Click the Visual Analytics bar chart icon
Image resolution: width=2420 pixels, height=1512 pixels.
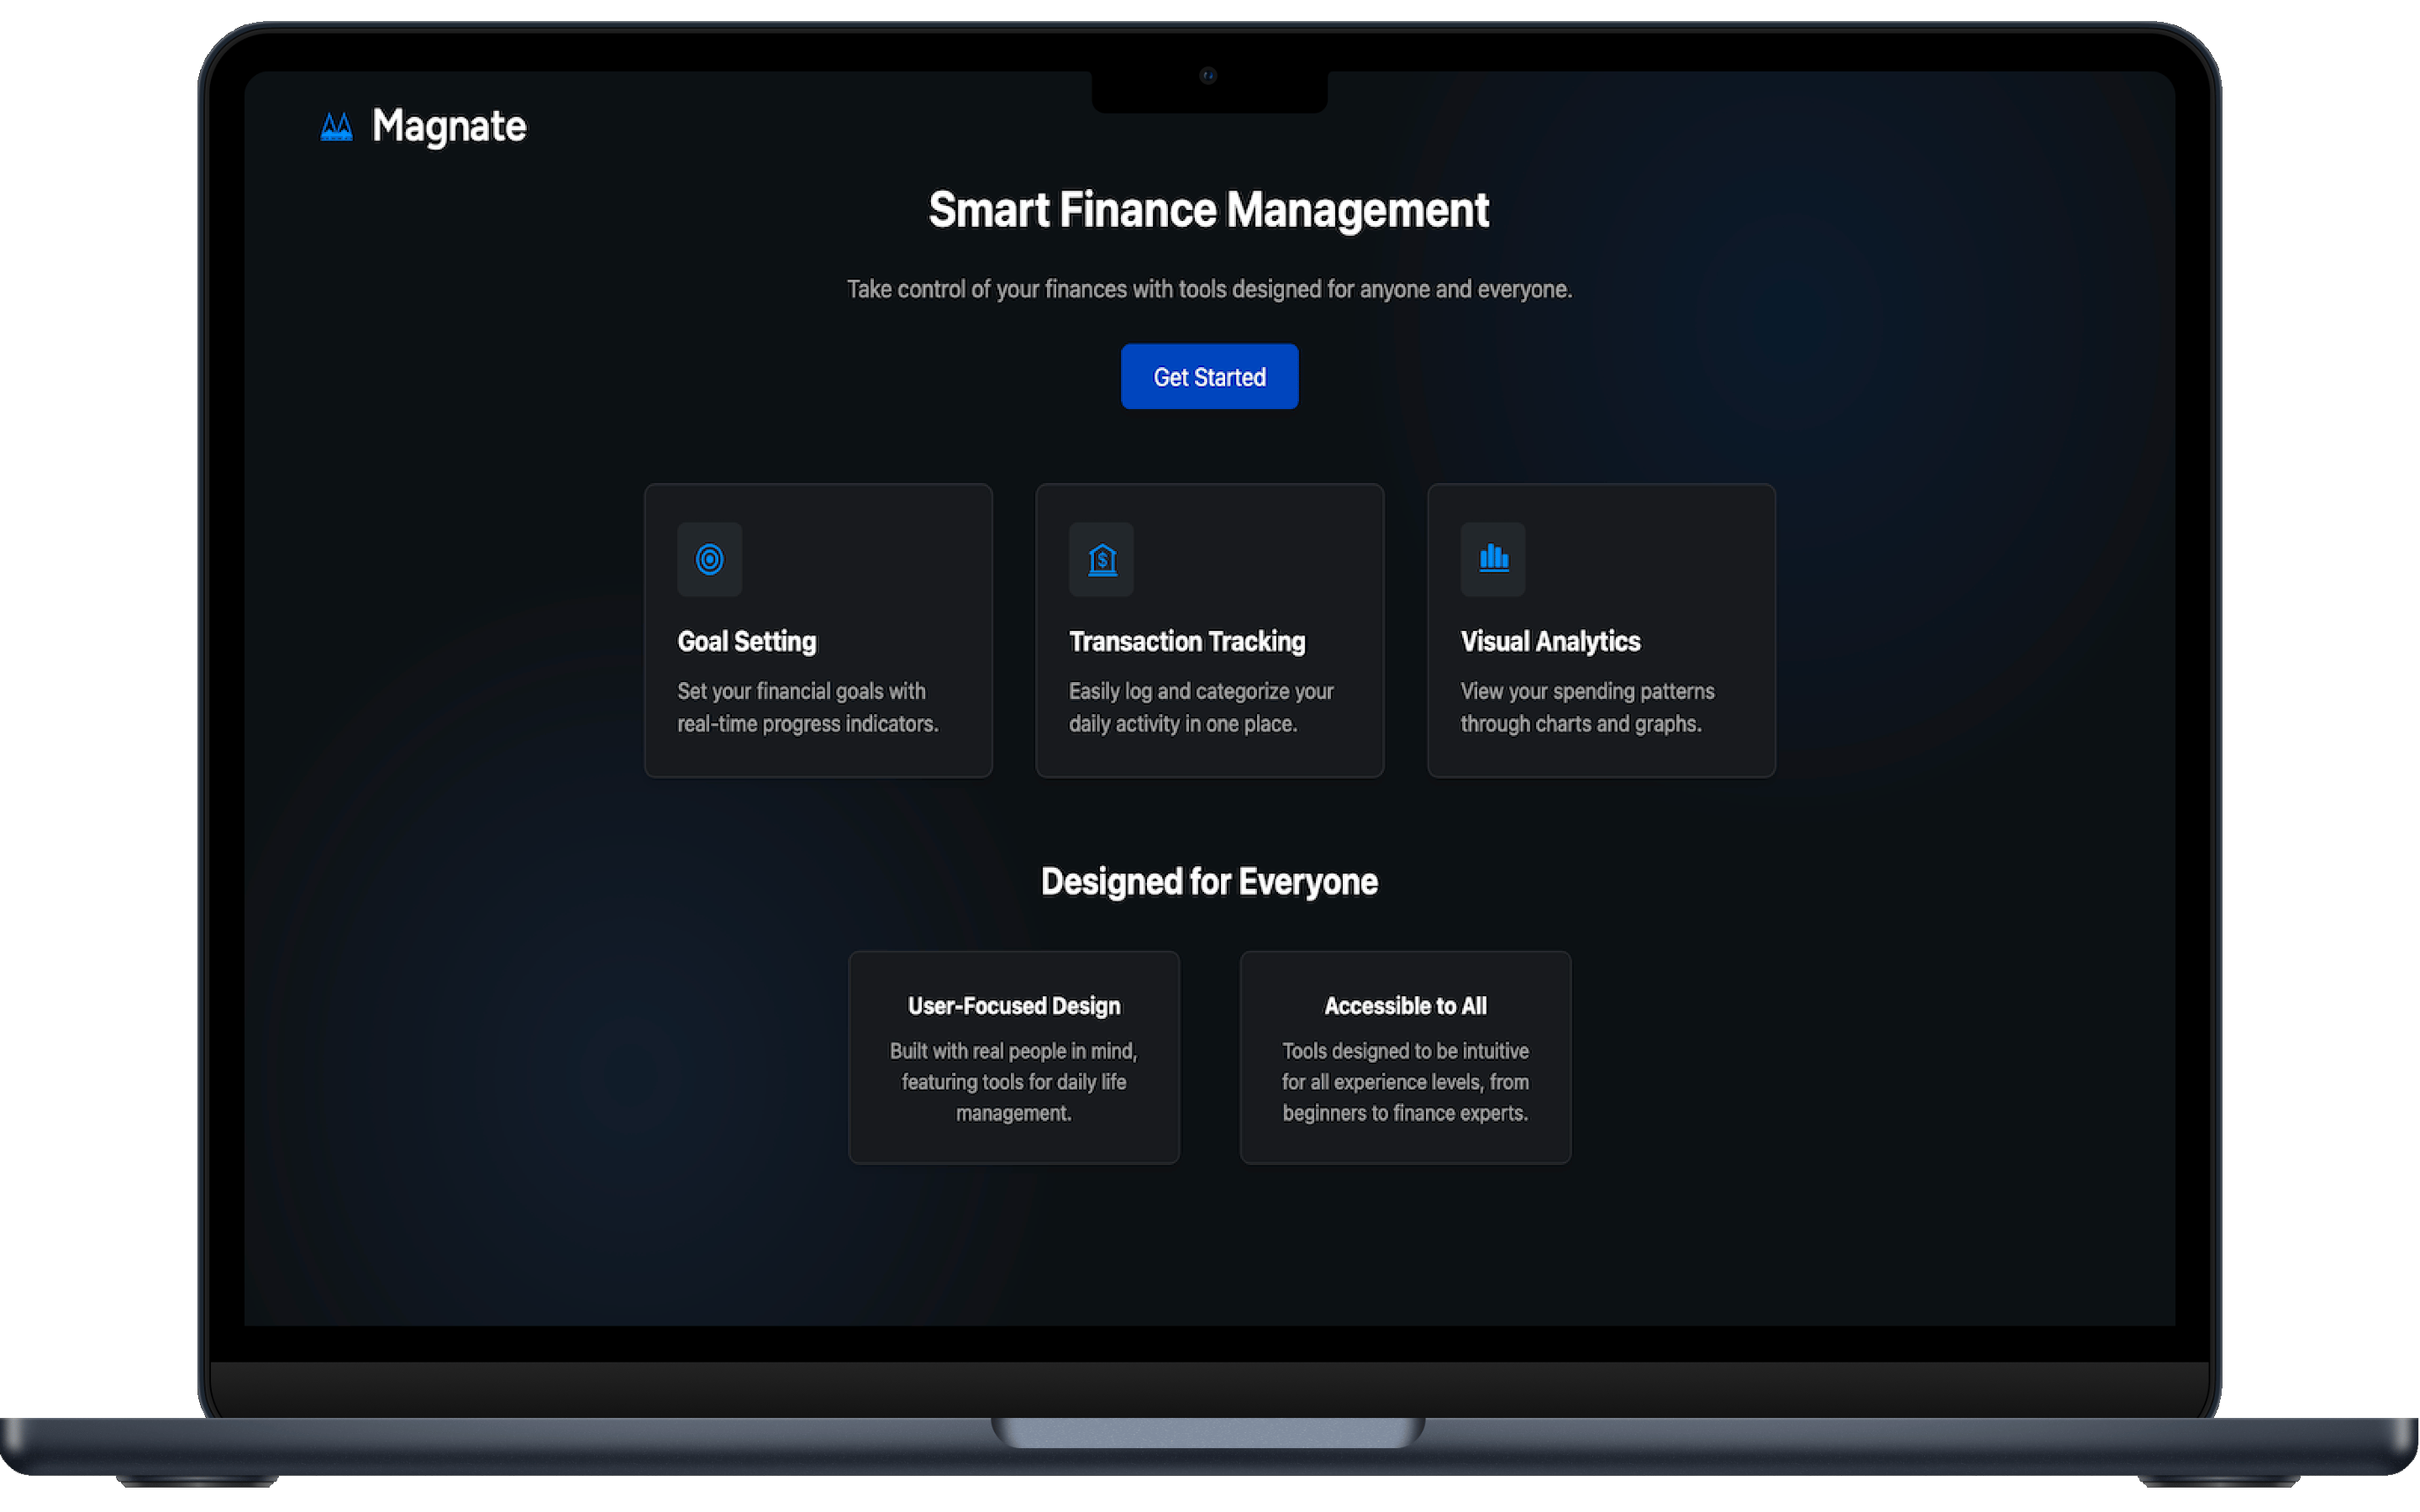1493,557
